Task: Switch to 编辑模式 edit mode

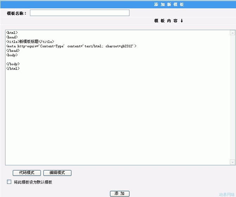Action: click(57, 173)
